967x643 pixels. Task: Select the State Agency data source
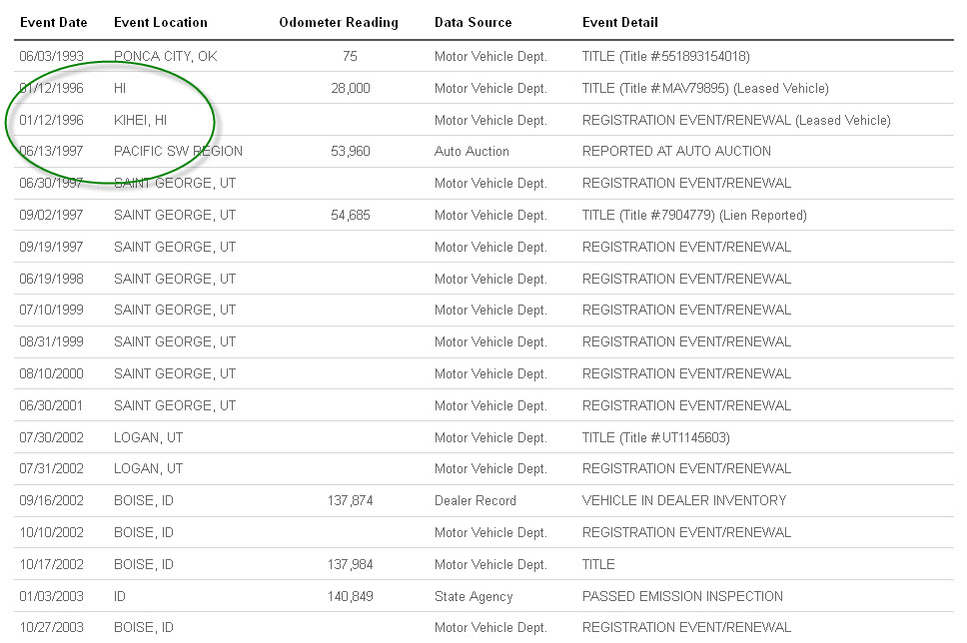click(473, 597)
